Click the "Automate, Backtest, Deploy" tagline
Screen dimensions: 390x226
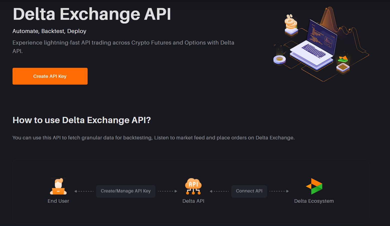[x=49, y=31]
